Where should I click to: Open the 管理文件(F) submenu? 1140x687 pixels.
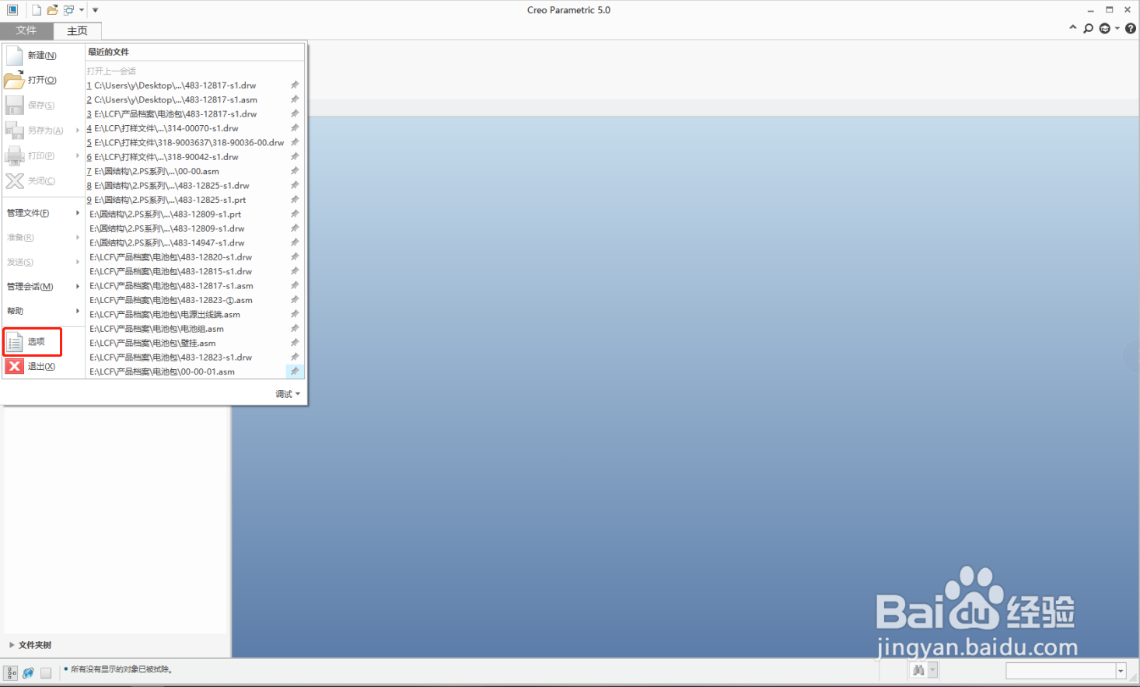(43, 213)
